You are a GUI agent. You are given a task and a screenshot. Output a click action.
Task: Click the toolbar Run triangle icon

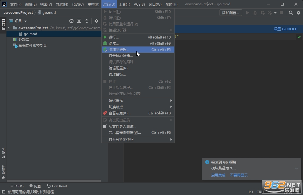click(x=247, y=13)
